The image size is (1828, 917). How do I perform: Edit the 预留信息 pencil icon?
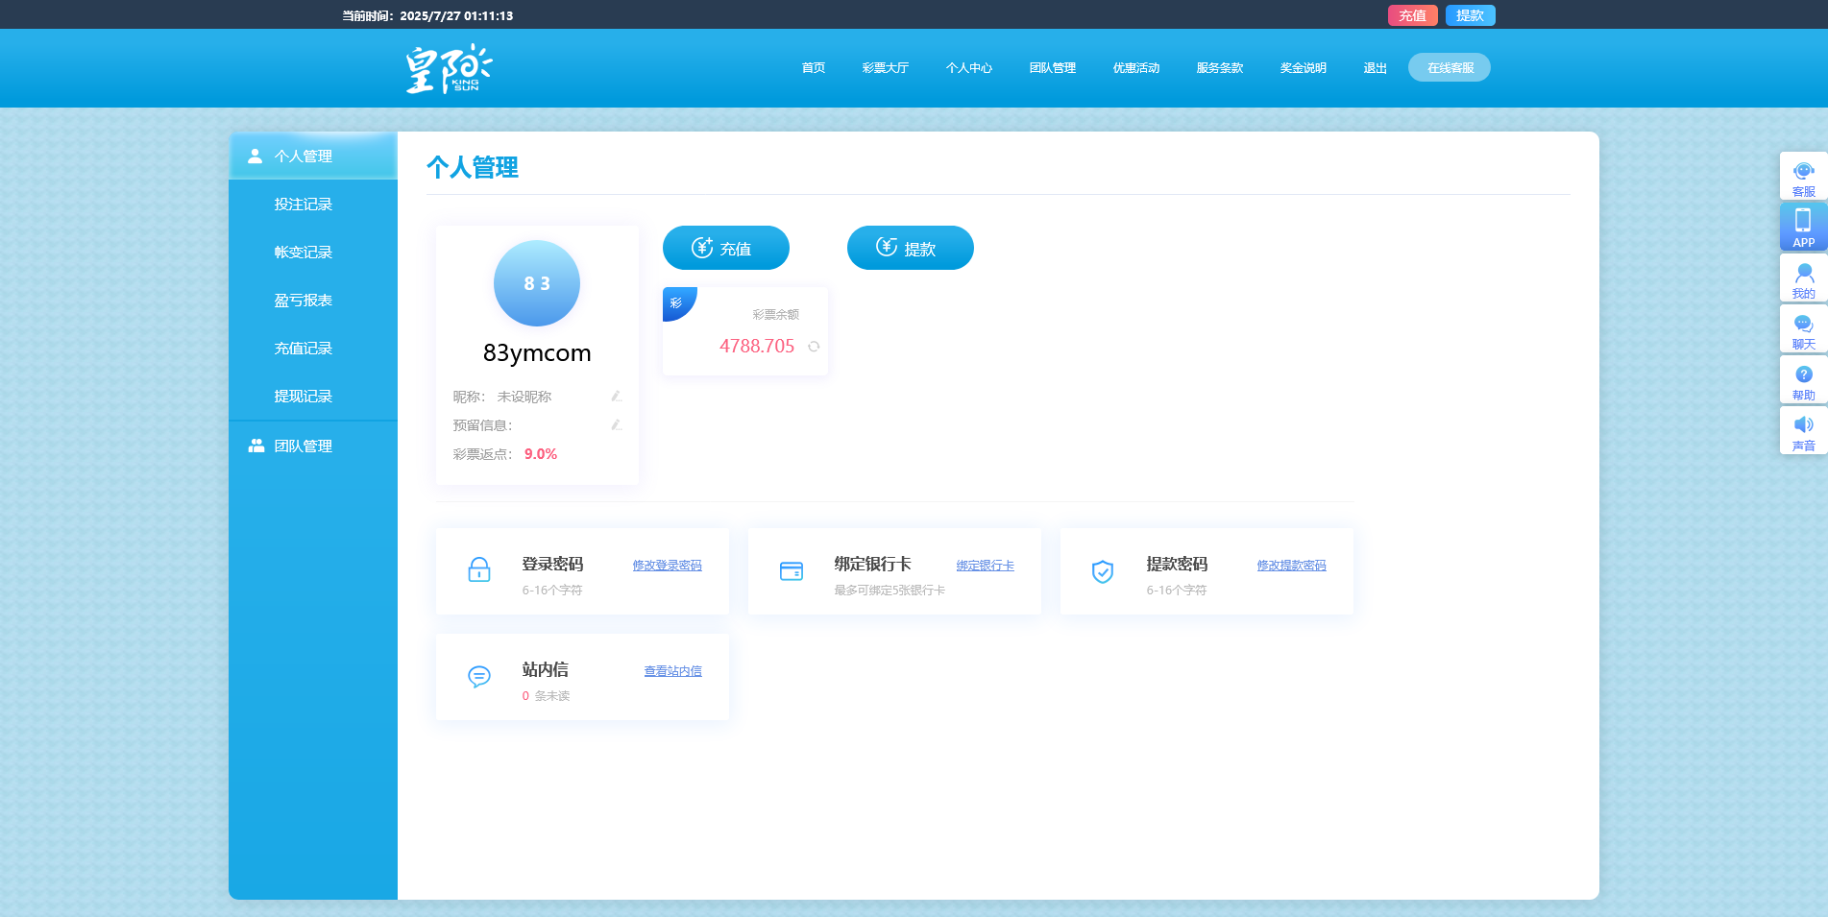pos(617,424)
